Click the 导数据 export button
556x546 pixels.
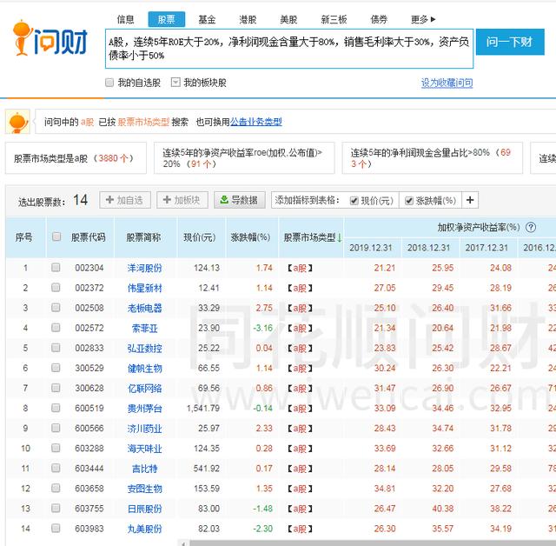coord(240,200)
